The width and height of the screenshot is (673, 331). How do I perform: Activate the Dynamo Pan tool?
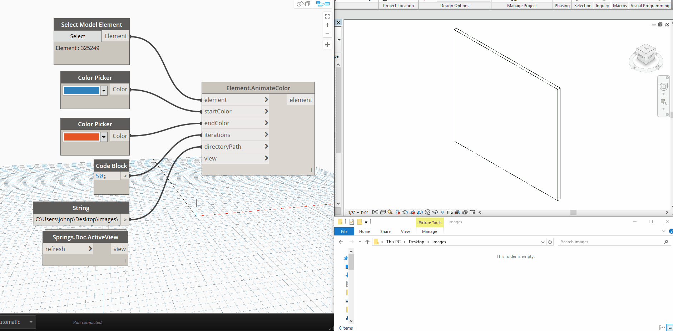pos(327,45)
